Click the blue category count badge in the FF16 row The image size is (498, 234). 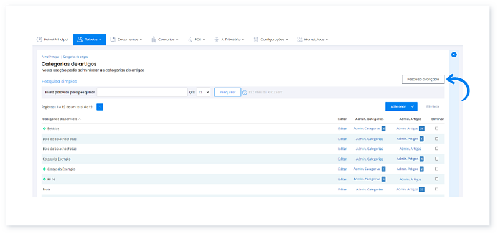click(x=383, y=179)
